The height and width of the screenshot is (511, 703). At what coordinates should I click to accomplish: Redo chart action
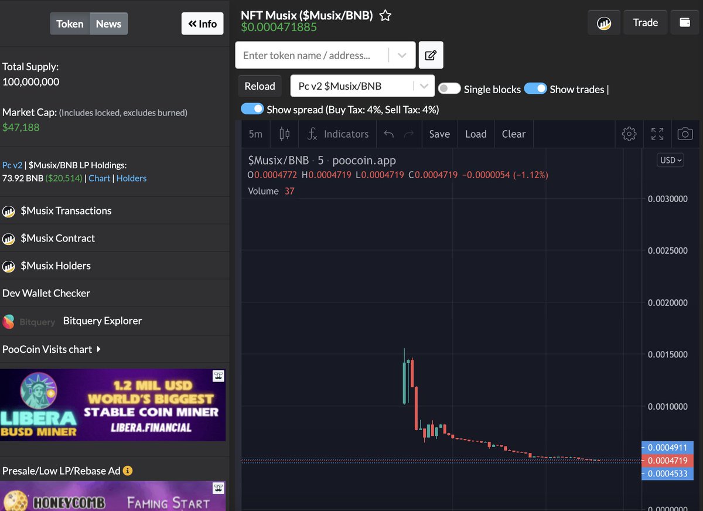pyautogui.click(x=409, y=134)
